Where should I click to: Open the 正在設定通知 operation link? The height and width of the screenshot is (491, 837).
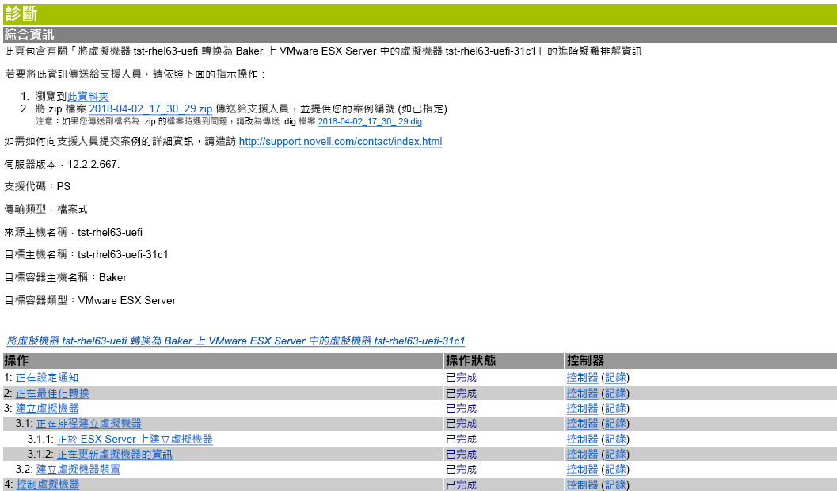[x=47, y=378]
